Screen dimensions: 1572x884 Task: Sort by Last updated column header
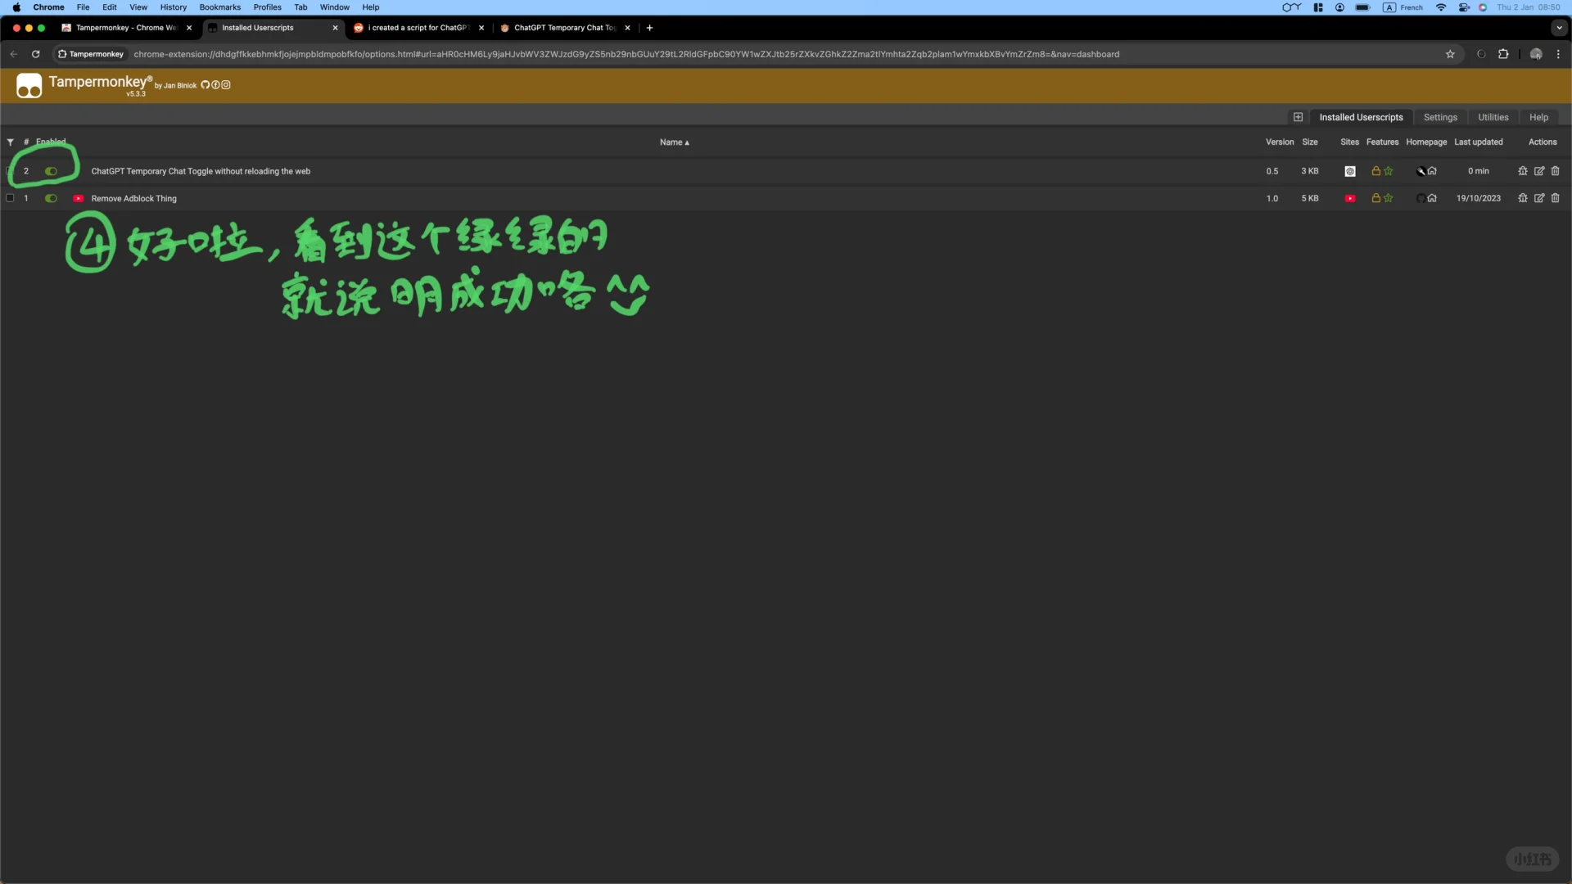point(1478,142)
